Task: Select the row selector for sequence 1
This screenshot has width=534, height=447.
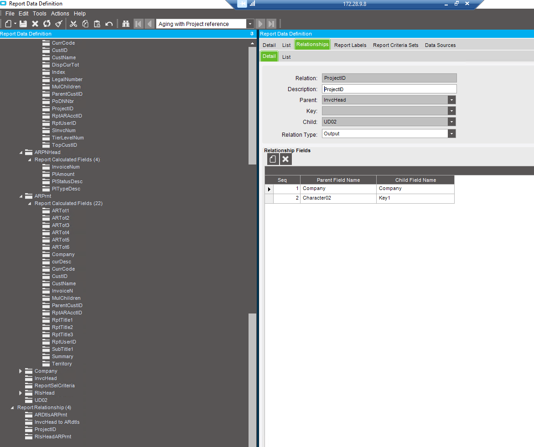Action: click(x=269, y=189)
